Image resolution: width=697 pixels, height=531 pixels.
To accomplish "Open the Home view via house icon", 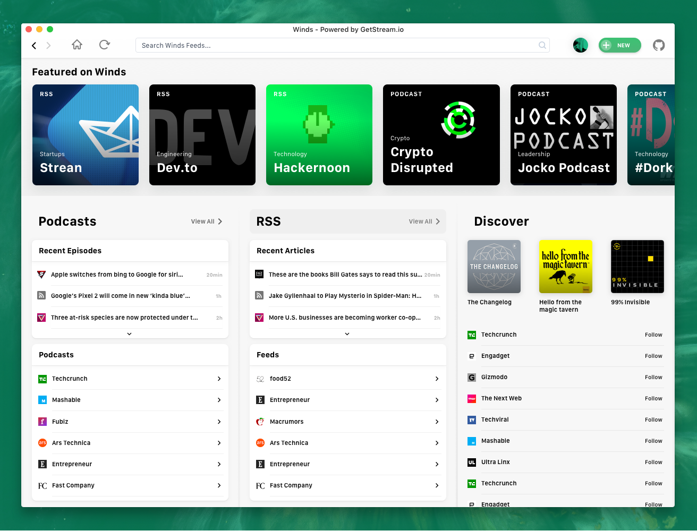I will tap(77, 45).
